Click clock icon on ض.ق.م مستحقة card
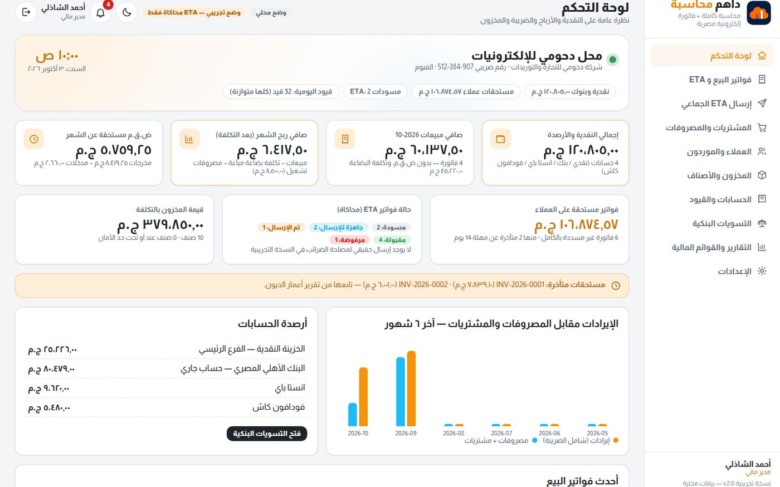The height and width of the screenshot is (487, 780). pyautogui.click(x=34, y=139)
